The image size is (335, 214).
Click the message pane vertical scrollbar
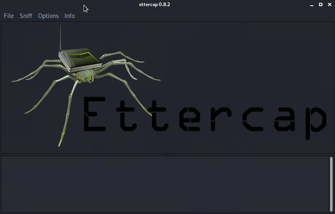pos(331,184)
